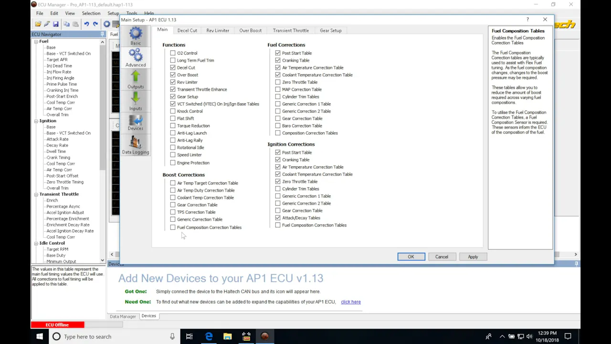Image resolution: width=611 pixels, height=344 pixels.
Task: Open the Outputs section
Action: (136, 80)
